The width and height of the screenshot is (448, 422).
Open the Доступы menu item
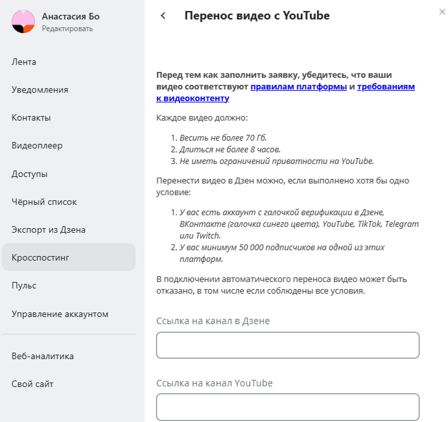30,174
